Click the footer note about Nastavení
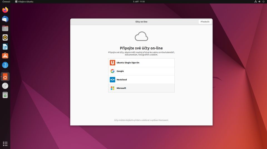267x149 pixels. (x=141, y=120)
